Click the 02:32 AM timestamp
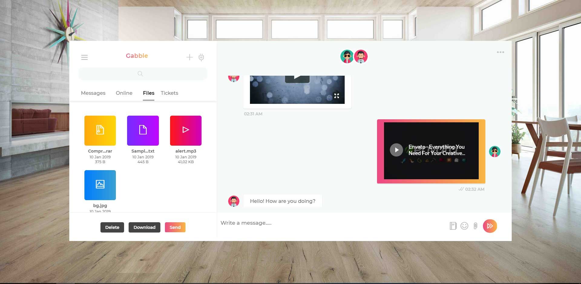The height and width of the screenshot is (284, 581). point(475,189)
